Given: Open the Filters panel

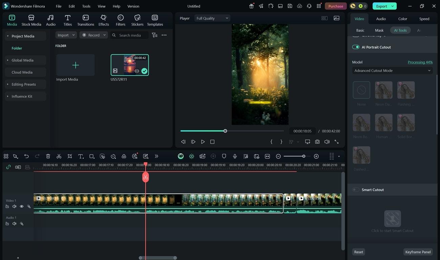Looking at the screenshot, I should [120, 20].
